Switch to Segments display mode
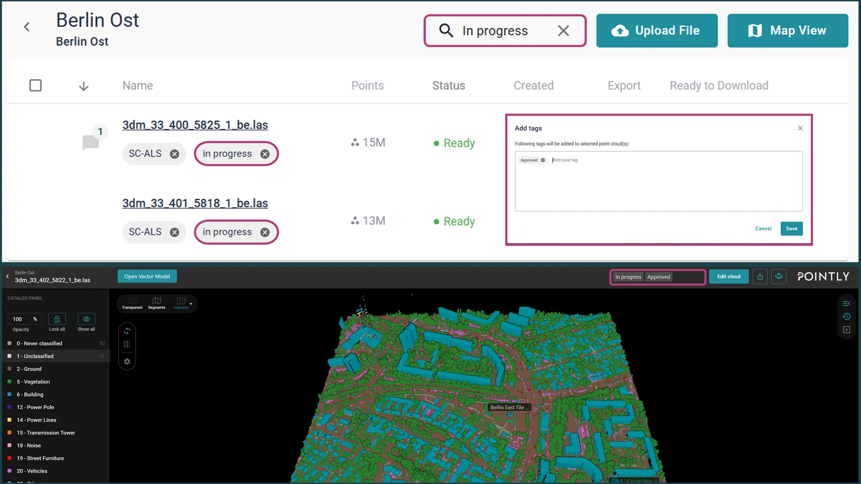Screen dimensions: 861x484 click(157, 303)
